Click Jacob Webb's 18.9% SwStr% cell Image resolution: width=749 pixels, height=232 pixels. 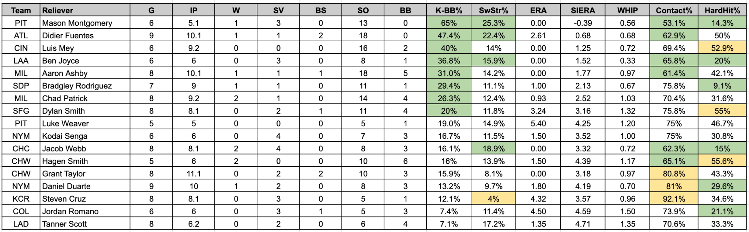(x=493, y=149)
